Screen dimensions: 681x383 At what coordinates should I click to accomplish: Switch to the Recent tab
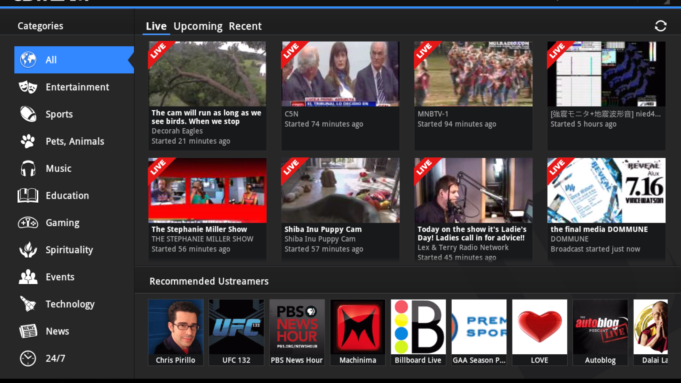pyautogui.click(x=245, y=26)
